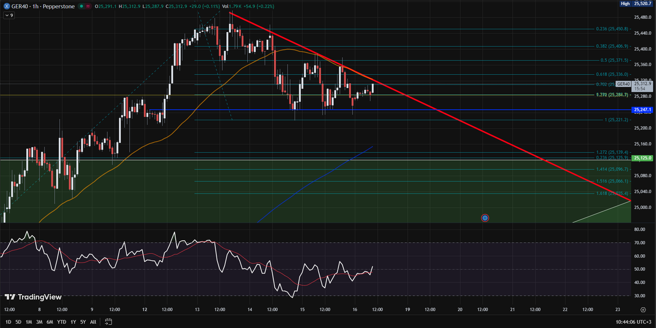Click date label 19 on time axis
This screenshot has height=328, width=656.
pyautogui.click(x=407, y=309)
